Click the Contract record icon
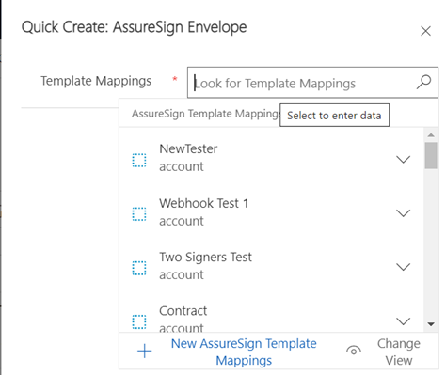The image size is (446, 375). tap(139, 321)
